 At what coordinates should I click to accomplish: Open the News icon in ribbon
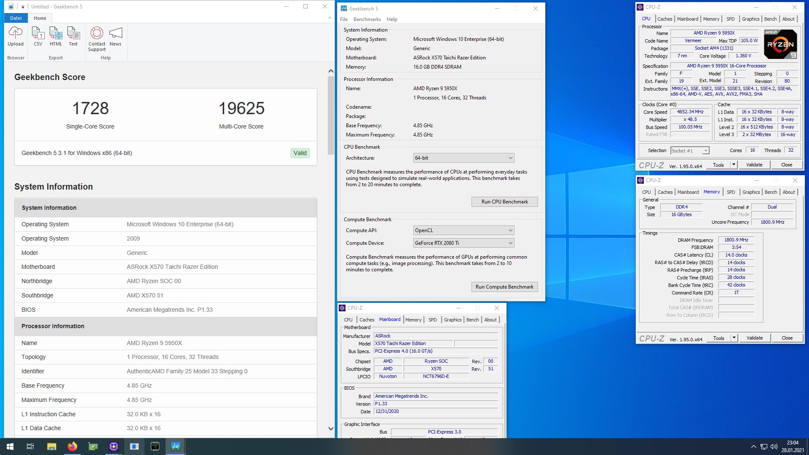click(x=115, y=36)
